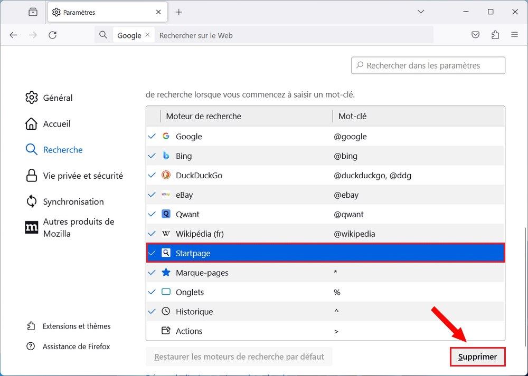Disable Qwant via its checkmark
Screen dimensions: 528x376
click(152, 214)
